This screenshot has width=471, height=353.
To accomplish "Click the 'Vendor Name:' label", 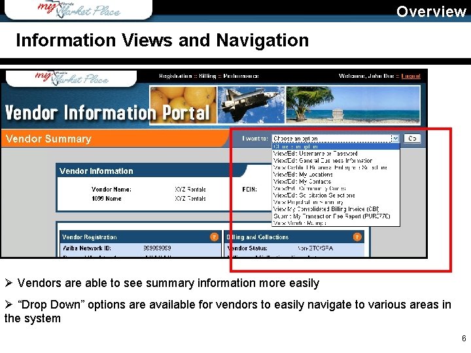I will point(111,190).
